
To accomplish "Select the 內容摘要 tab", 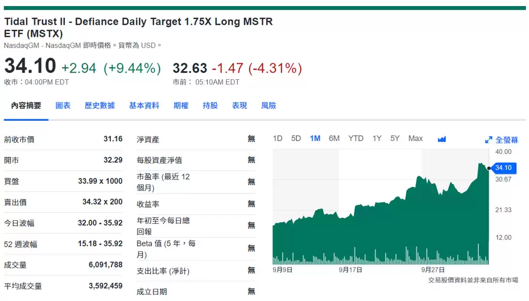I will pyautogui.click(x=26, y=106).
